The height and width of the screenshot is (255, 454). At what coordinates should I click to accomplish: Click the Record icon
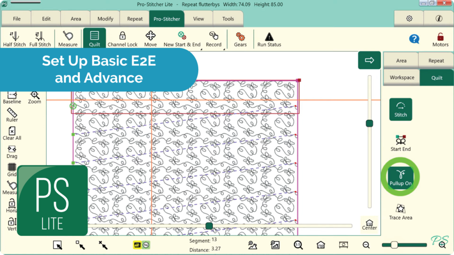214,39
